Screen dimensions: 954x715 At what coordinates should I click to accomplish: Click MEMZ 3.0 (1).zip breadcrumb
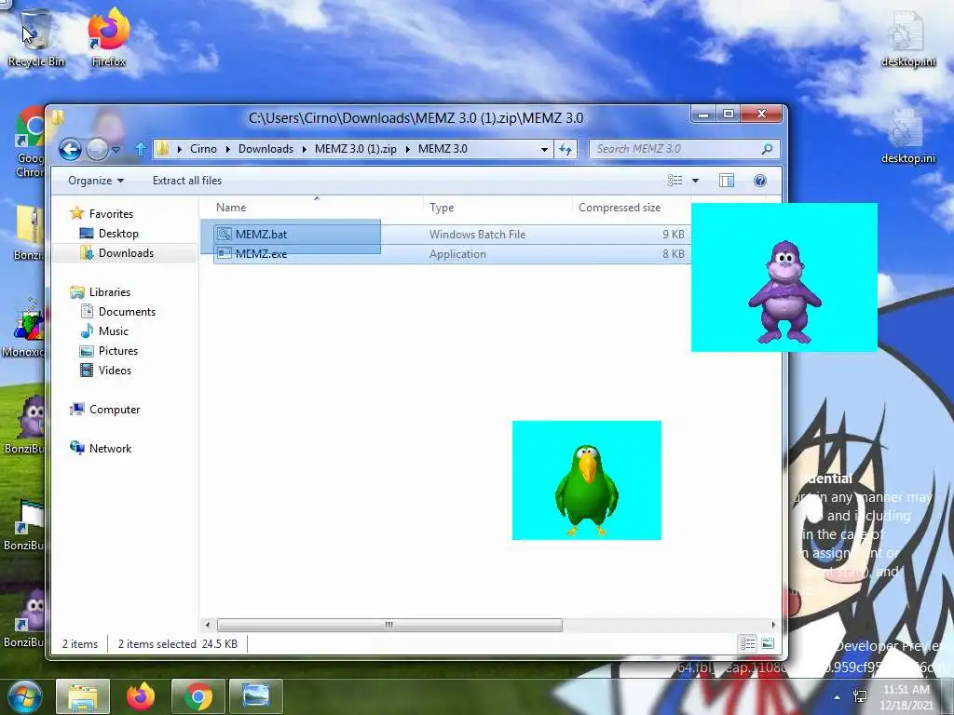point(355,149)
